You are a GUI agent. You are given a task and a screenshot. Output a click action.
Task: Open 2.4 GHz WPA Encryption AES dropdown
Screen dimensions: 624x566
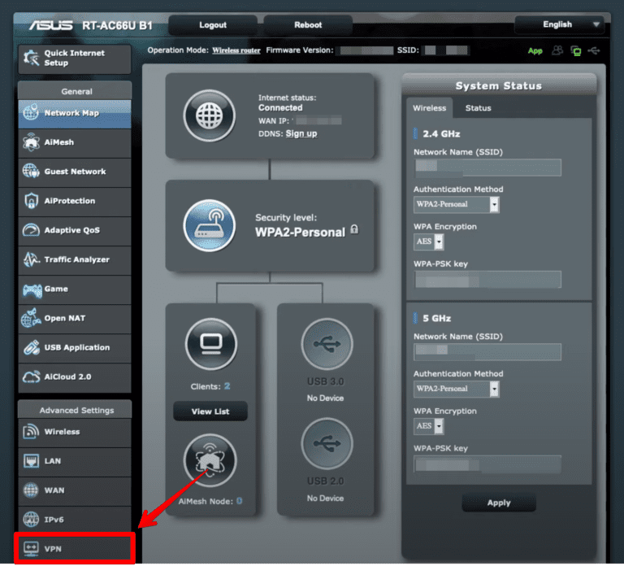[x=429, y=242]
